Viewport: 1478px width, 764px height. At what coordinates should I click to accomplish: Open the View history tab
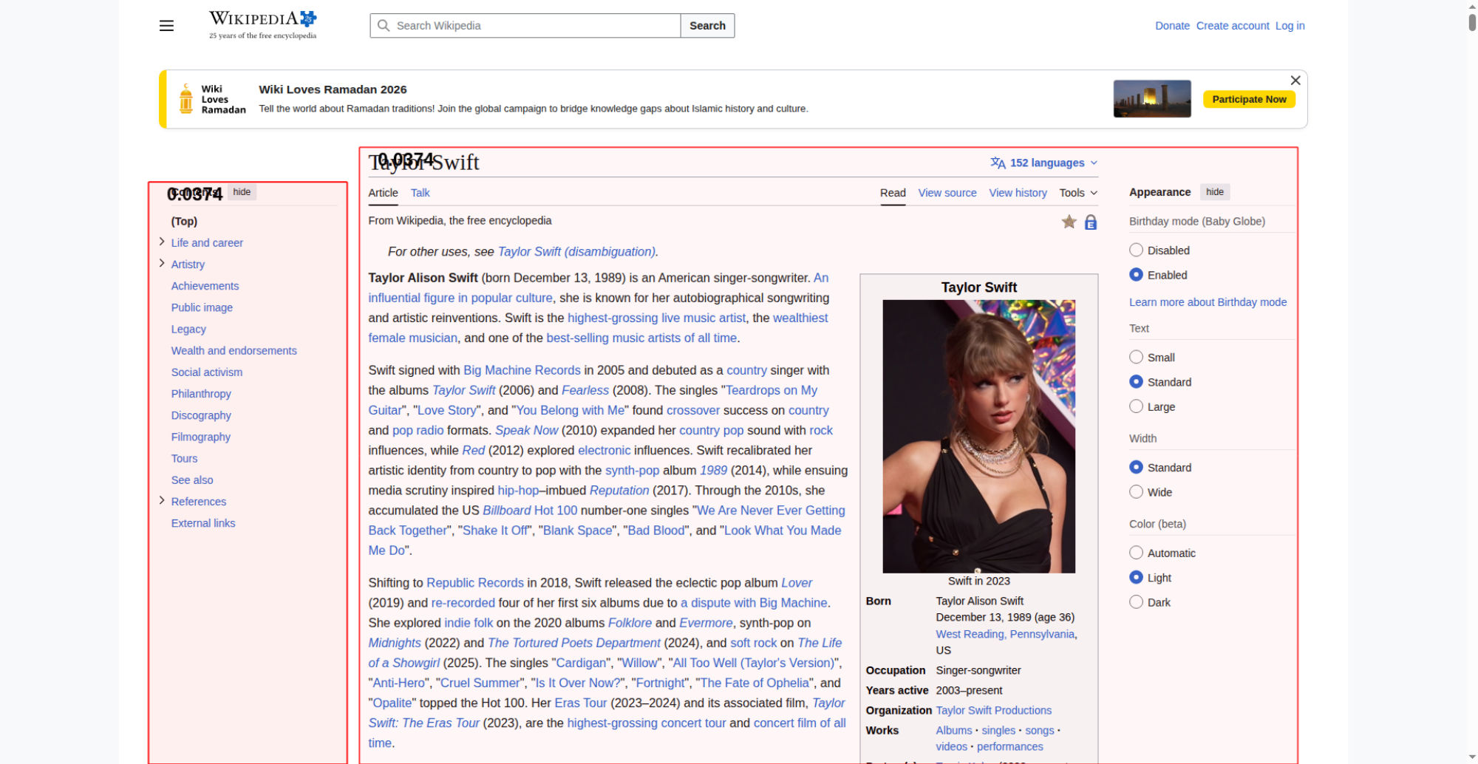1018,193
